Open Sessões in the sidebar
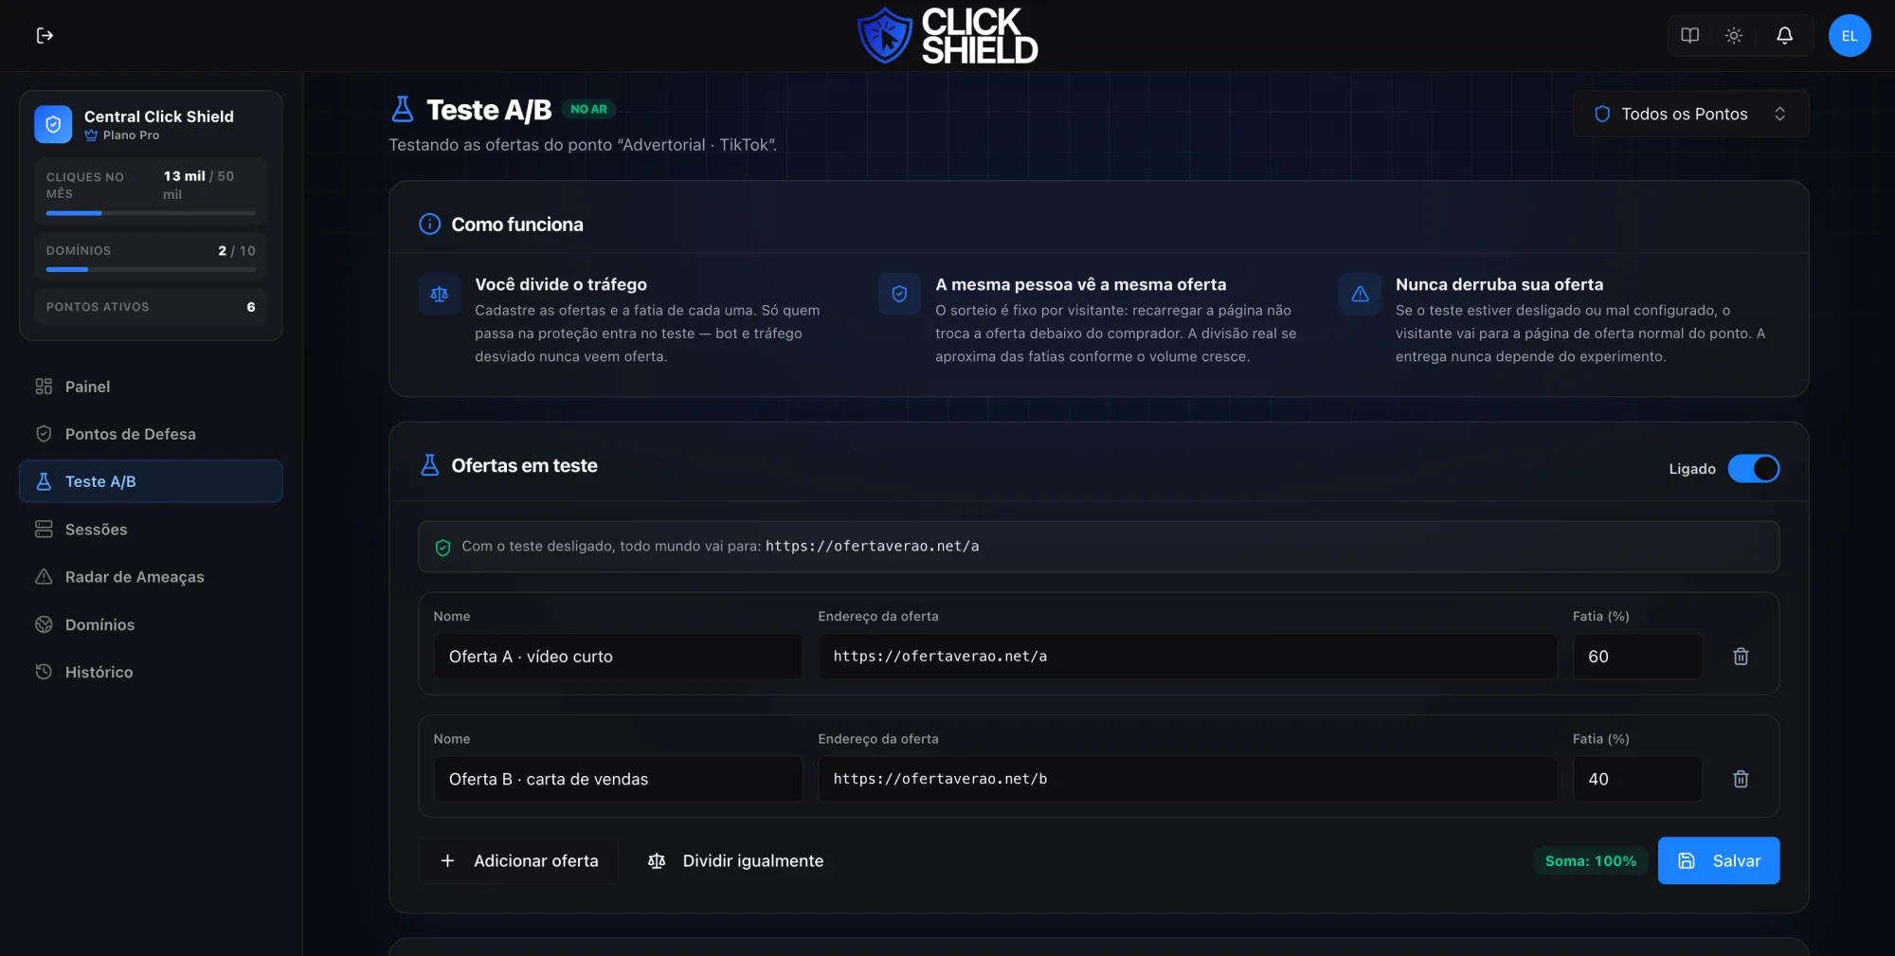 (151, 530)
